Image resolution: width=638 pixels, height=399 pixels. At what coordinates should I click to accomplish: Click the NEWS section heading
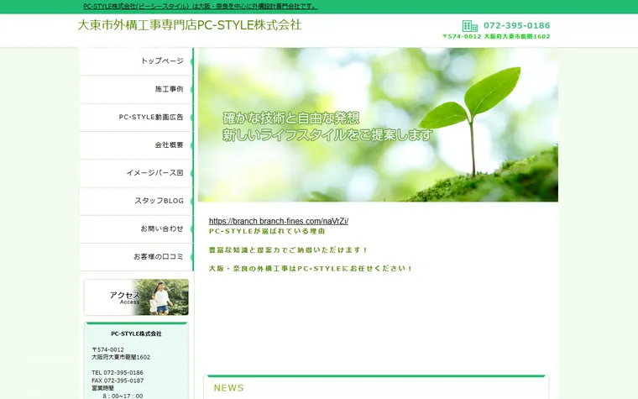click(x=228, y=388)
